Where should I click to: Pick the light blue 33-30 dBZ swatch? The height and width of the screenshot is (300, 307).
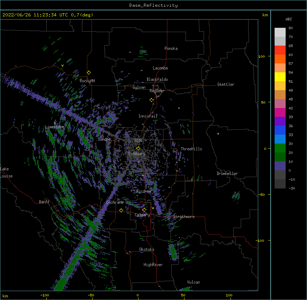click(280, 139)
